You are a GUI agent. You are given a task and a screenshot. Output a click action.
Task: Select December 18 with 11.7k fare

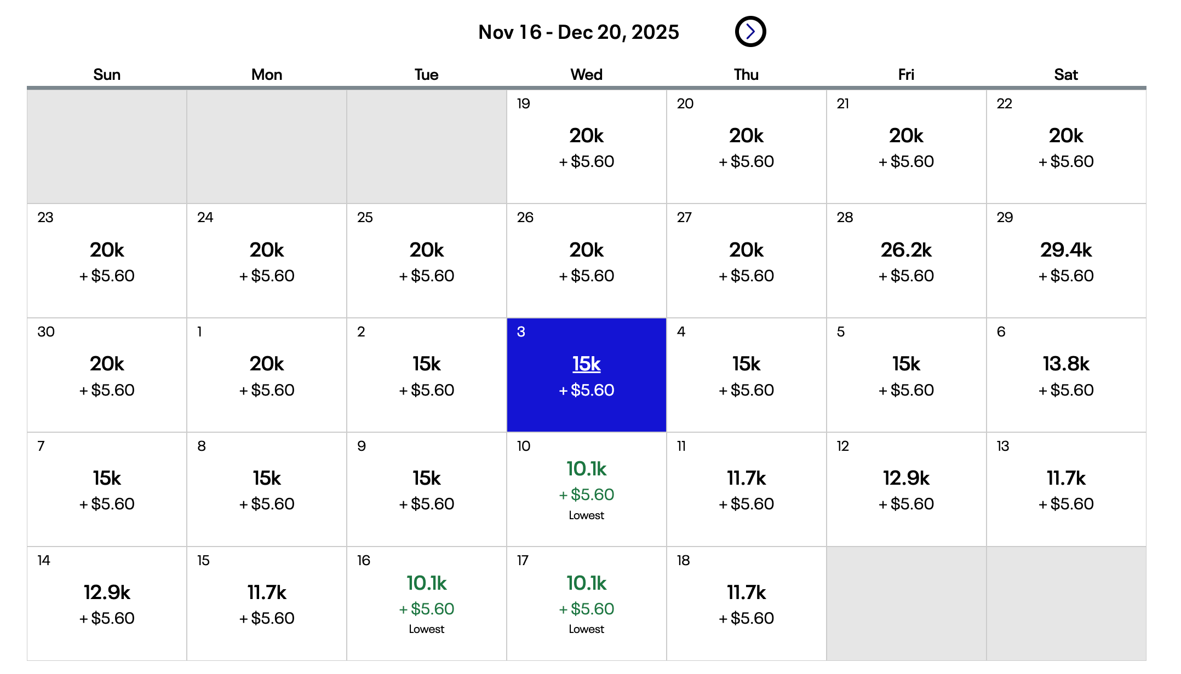pyautogui.click(x=746, y=603)
